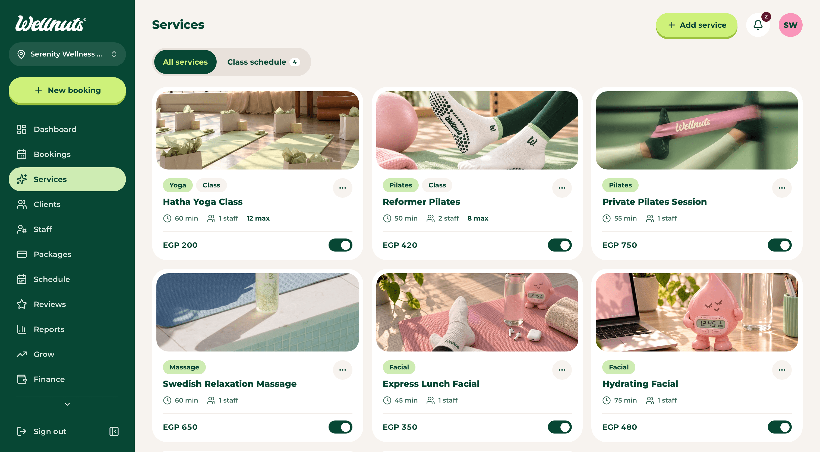Open the SW profile avatar
Screen dimensions: 820x452
pyautogui.click(x=790, y=25)
